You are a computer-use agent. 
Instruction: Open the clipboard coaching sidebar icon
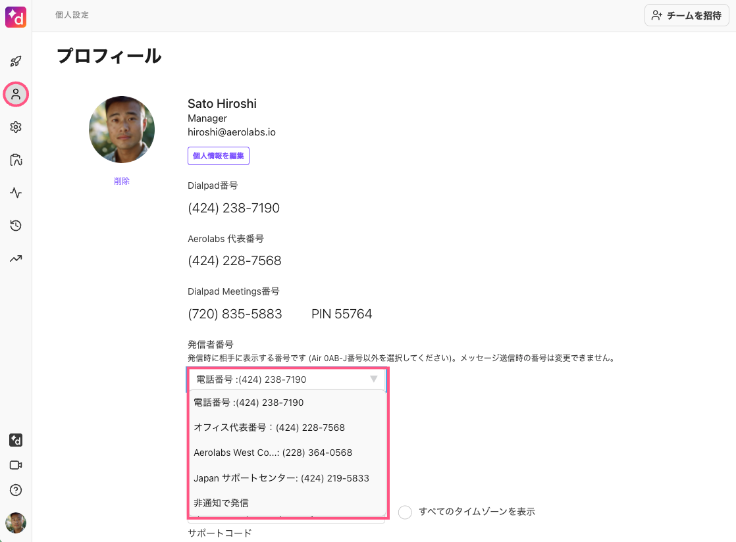tap(16, 160)
